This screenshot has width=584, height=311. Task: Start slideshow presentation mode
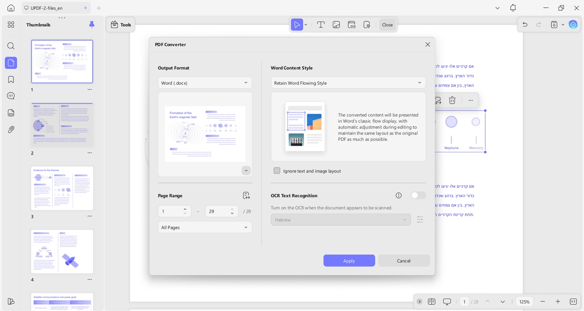(447, 302)
